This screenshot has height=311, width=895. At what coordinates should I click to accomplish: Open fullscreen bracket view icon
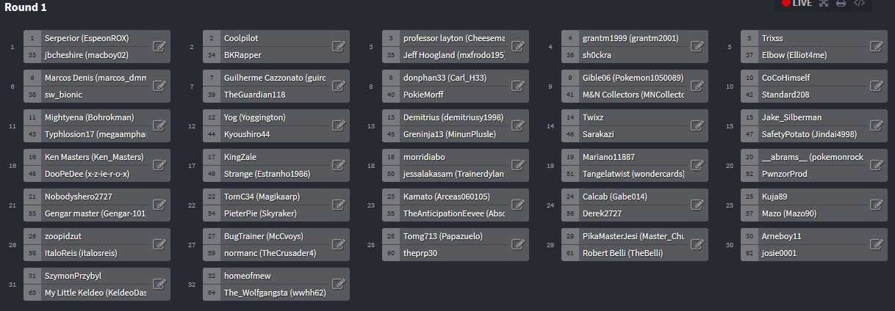(x=824, y=3)
